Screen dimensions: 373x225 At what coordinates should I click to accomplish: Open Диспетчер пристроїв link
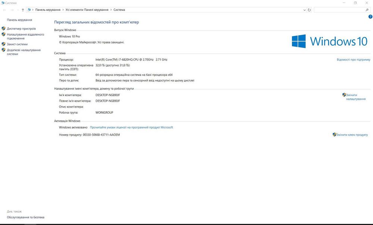[x=21, y=29]
